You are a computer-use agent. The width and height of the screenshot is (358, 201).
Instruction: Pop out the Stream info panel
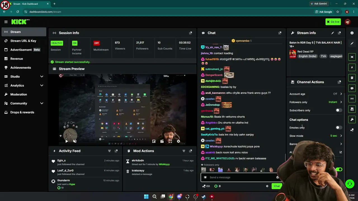pyautogui.click(x=339, y=33)
